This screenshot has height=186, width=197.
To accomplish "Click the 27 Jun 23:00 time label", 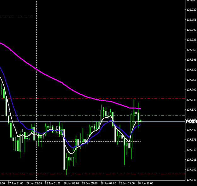I will [x=34, y=183].
